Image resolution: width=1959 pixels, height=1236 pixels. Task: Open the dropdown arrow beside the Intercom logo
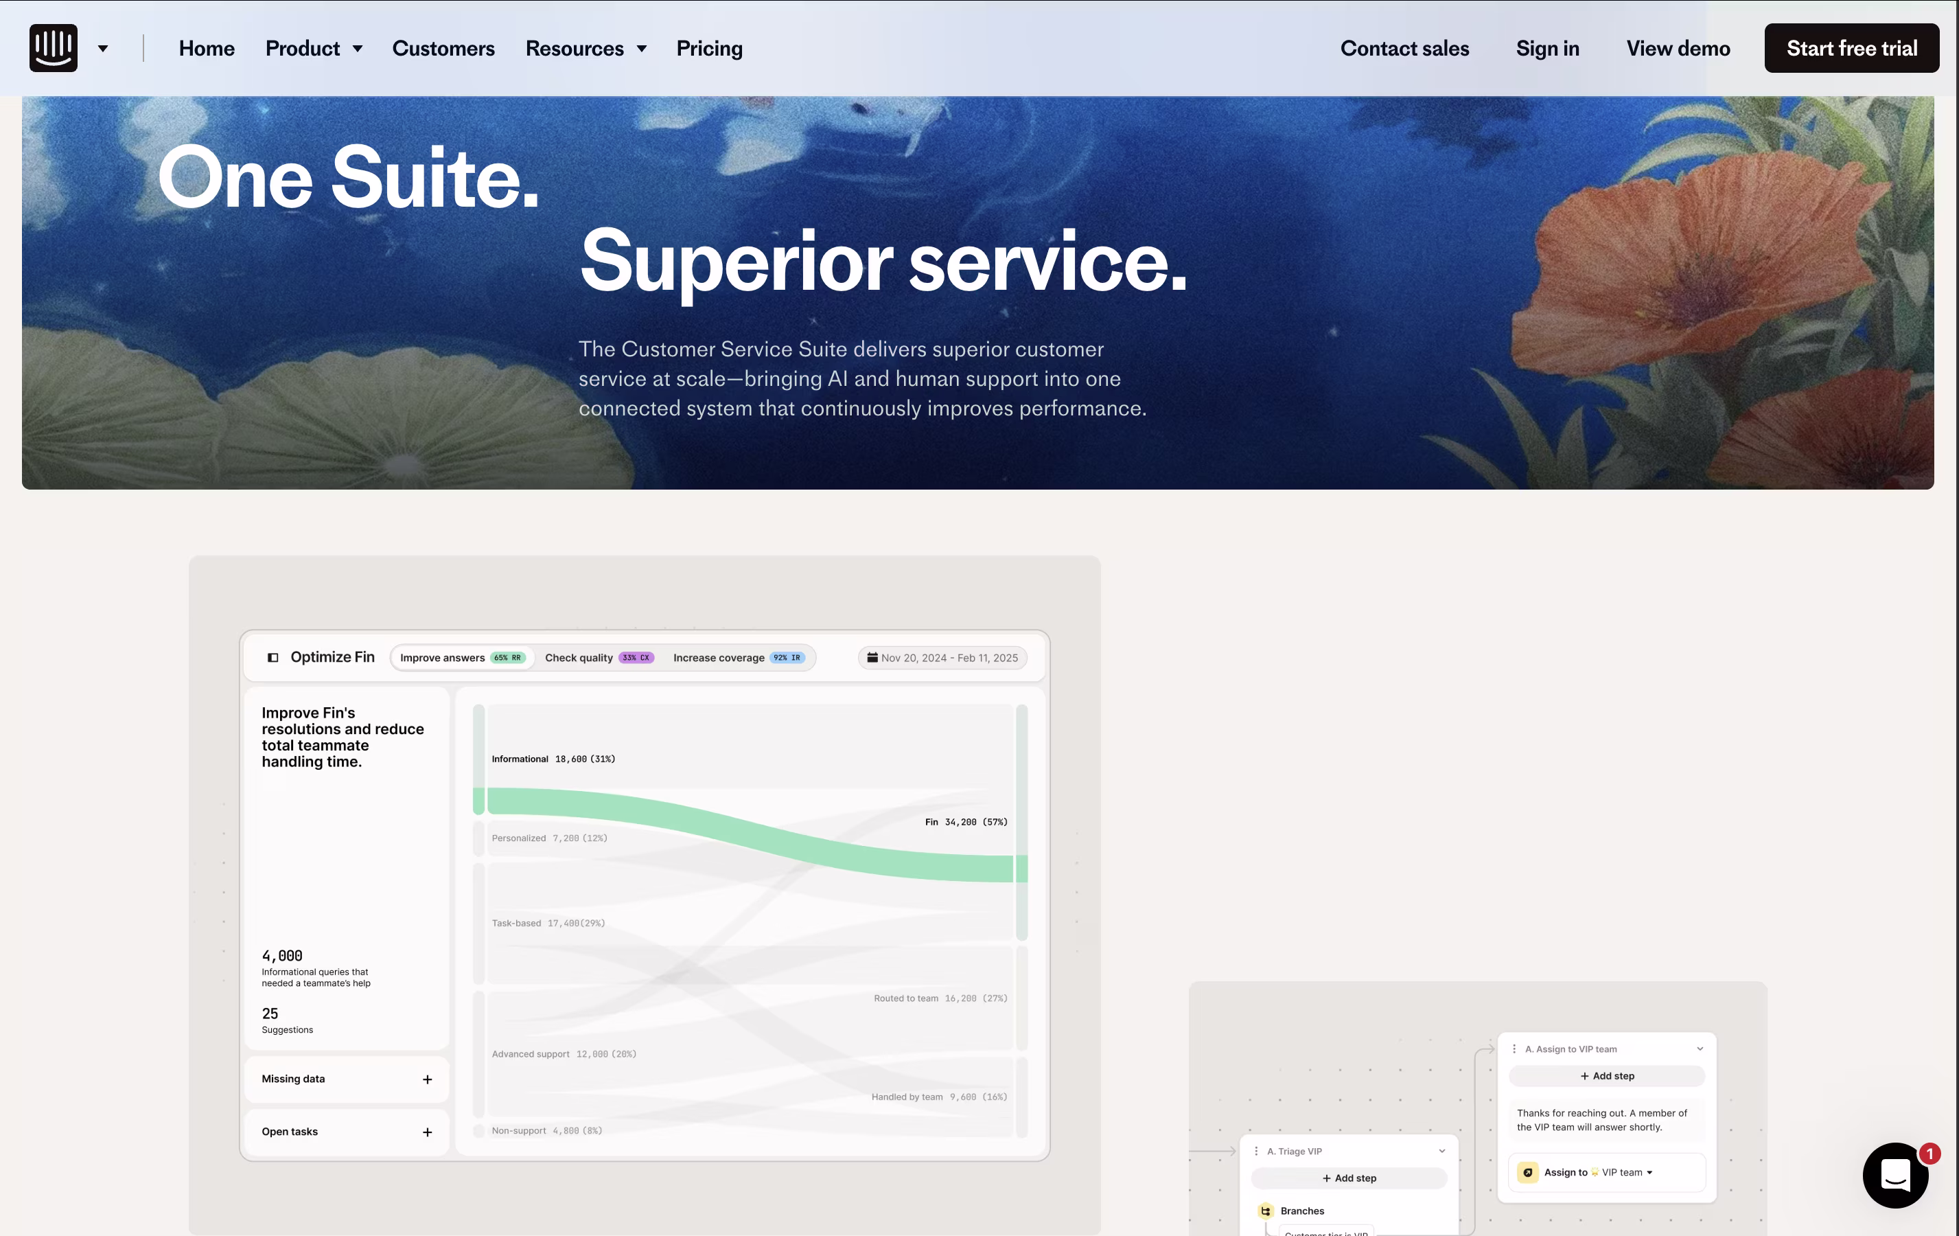102,49
